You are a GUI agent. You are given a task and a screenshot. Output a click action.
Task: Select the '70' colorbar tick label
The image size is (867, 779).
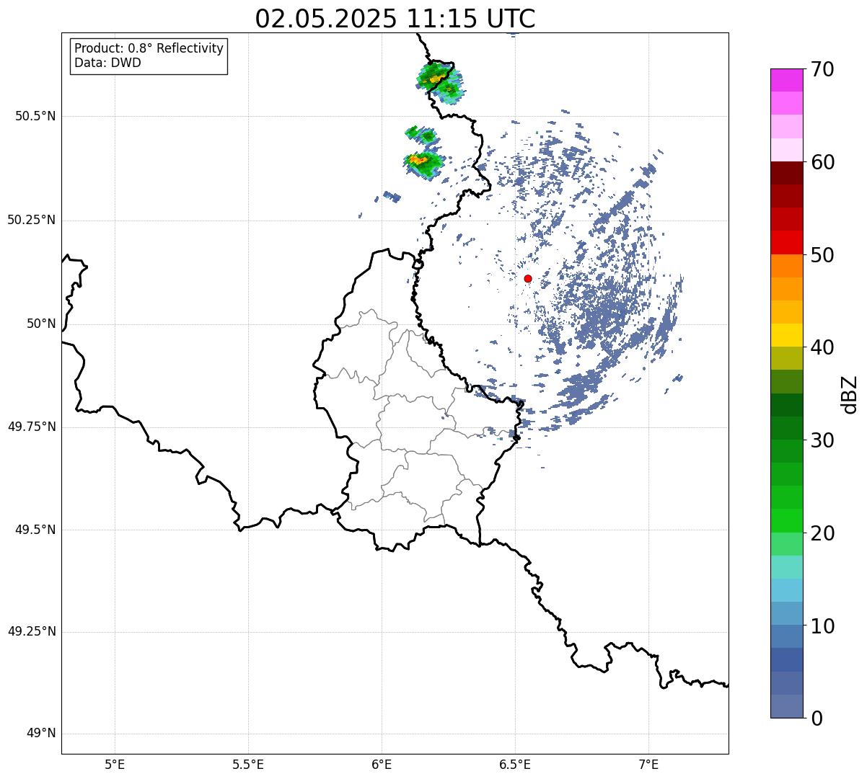click(822, 69)
